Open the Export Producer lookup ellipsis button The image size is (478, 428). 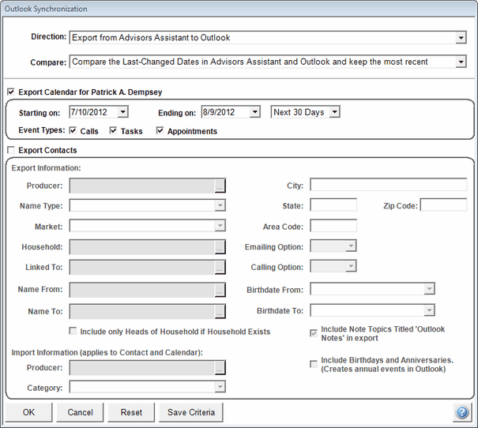(220, 186)
